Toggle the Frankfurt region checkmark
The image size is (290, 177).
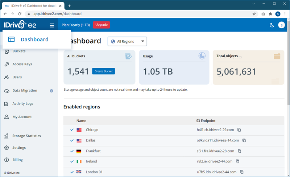click(x=72, y=151)
